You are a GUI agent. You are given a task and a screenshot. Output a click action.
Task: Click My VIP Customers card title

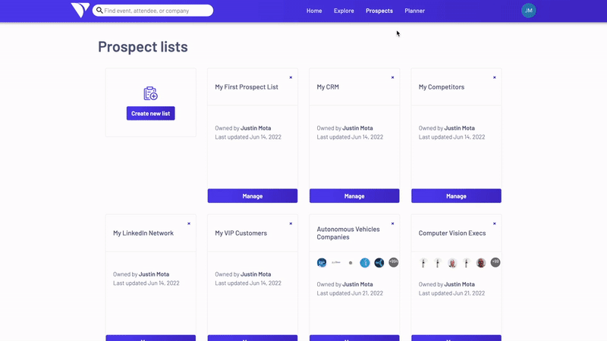(x=241, y=233)
